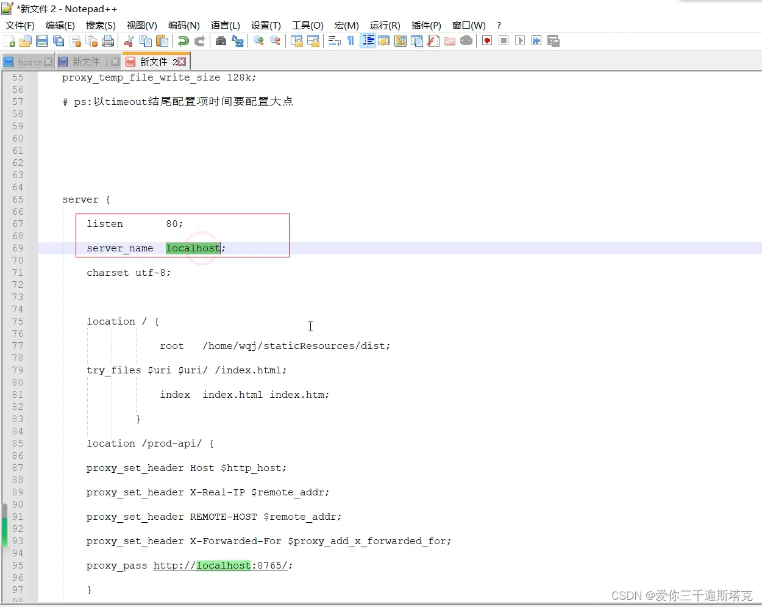Toggle show all characters pilcrow icon
Image resolution: width=762 pixels, height=607 pixels.
coord(351,41)
